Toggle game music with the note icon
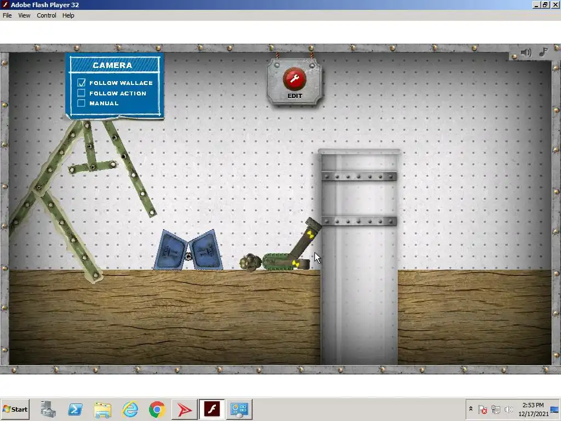Image resolution: width=561 pixels, height=421 pixels. 543,53
